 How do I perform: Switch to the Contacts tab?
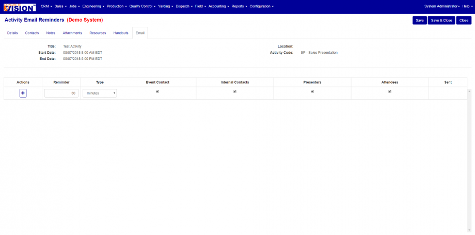click(32, 33)
